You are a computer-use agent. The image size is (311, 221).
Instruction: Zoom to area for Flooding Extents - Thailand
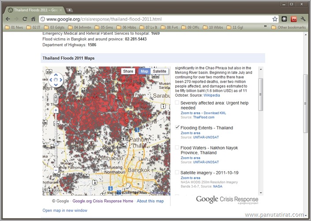coord(190,133)
